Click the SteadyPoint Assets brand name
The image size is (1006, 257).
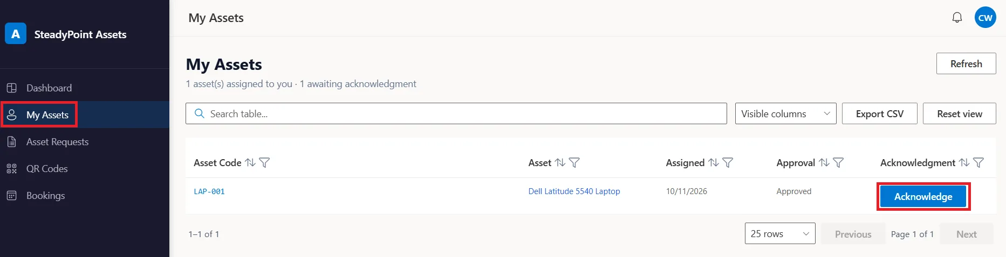(80, 34)
